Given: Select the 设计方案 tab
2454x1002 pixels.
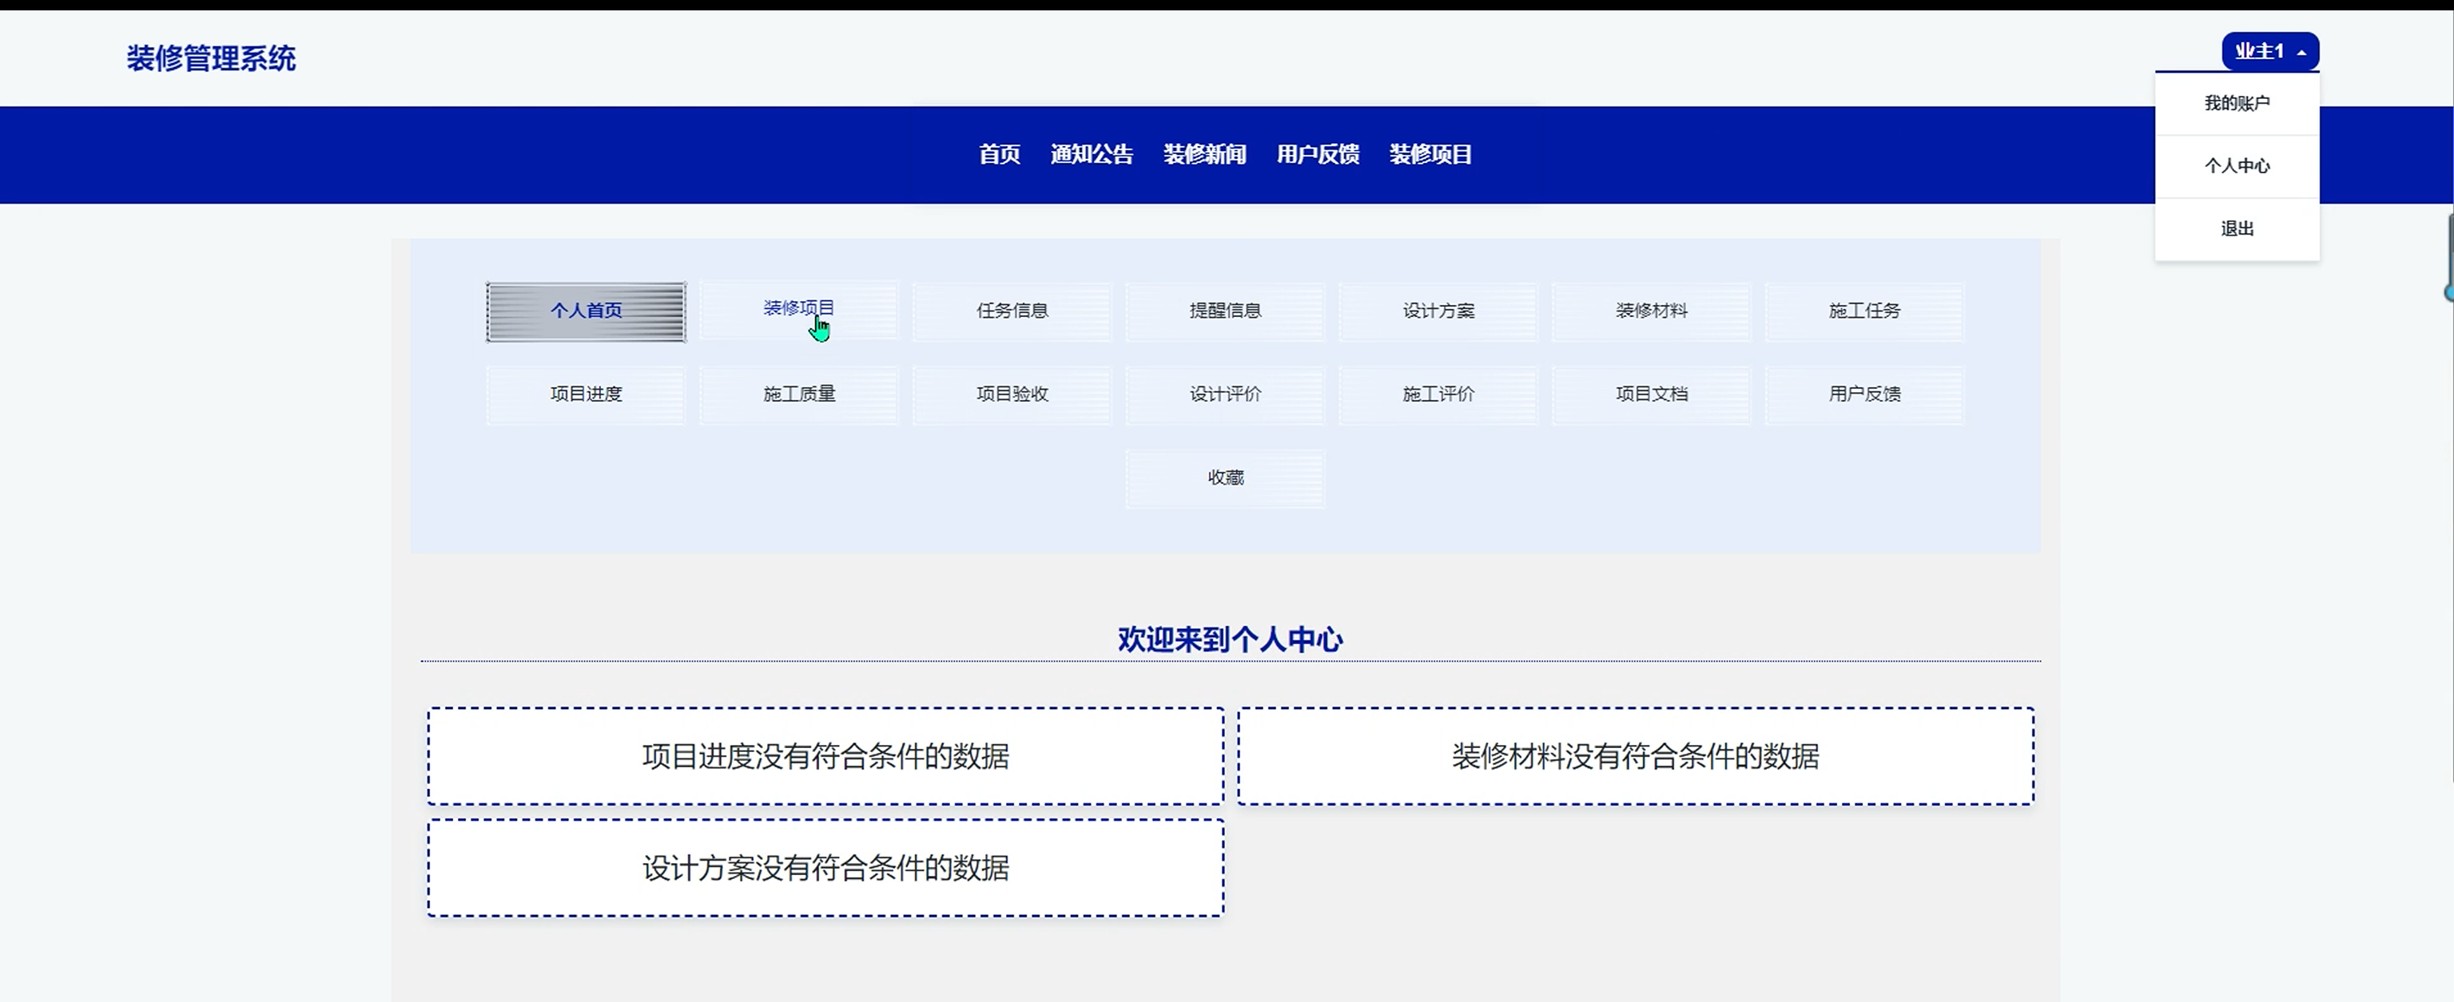Looking at the screenshot, I should 1438,311.
